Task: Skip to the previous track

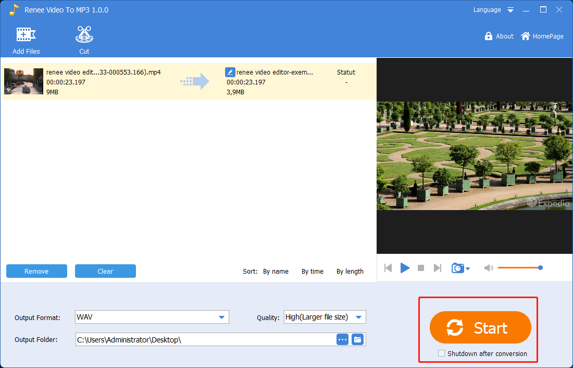Action: tap(388, 268)
